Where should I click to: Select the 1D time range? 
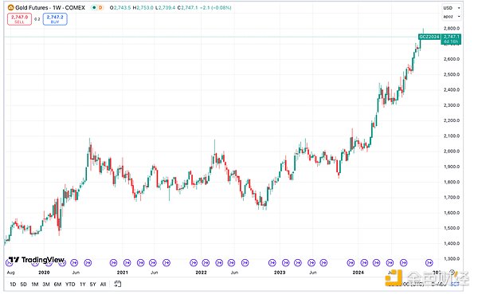coord(13,285)
